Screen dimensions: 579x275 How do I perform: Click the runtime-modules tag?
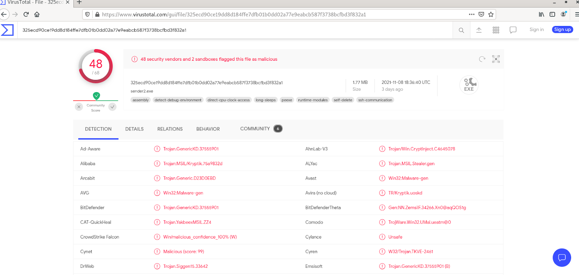point(313,100)
